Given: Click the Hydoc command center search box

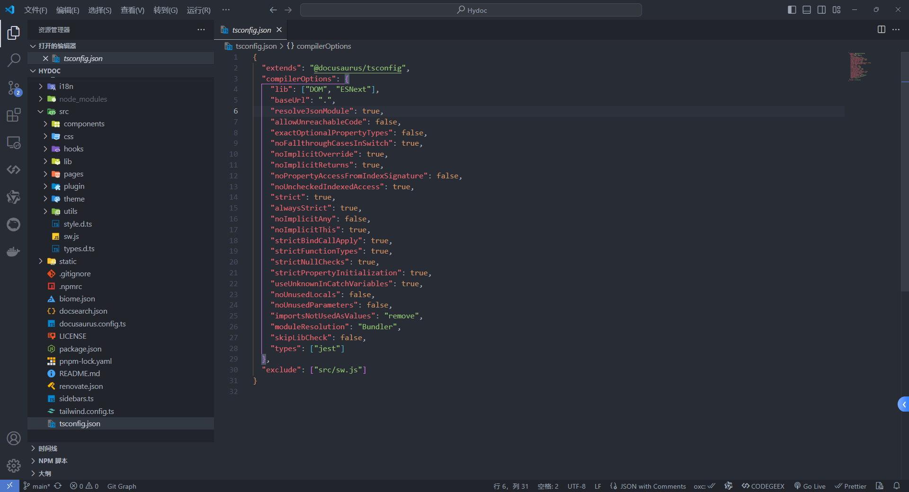Looking at the screenshot, I should (x=471, y=10).
